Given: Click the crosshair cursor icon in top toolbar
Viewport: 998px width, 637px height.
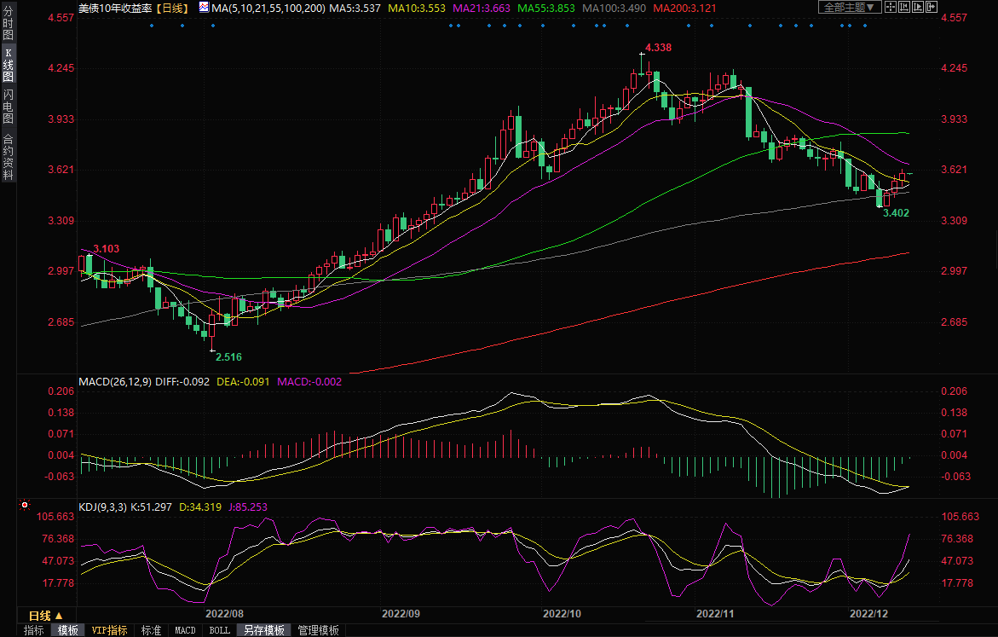Looking at the screenshot, I should pos(890,7).
